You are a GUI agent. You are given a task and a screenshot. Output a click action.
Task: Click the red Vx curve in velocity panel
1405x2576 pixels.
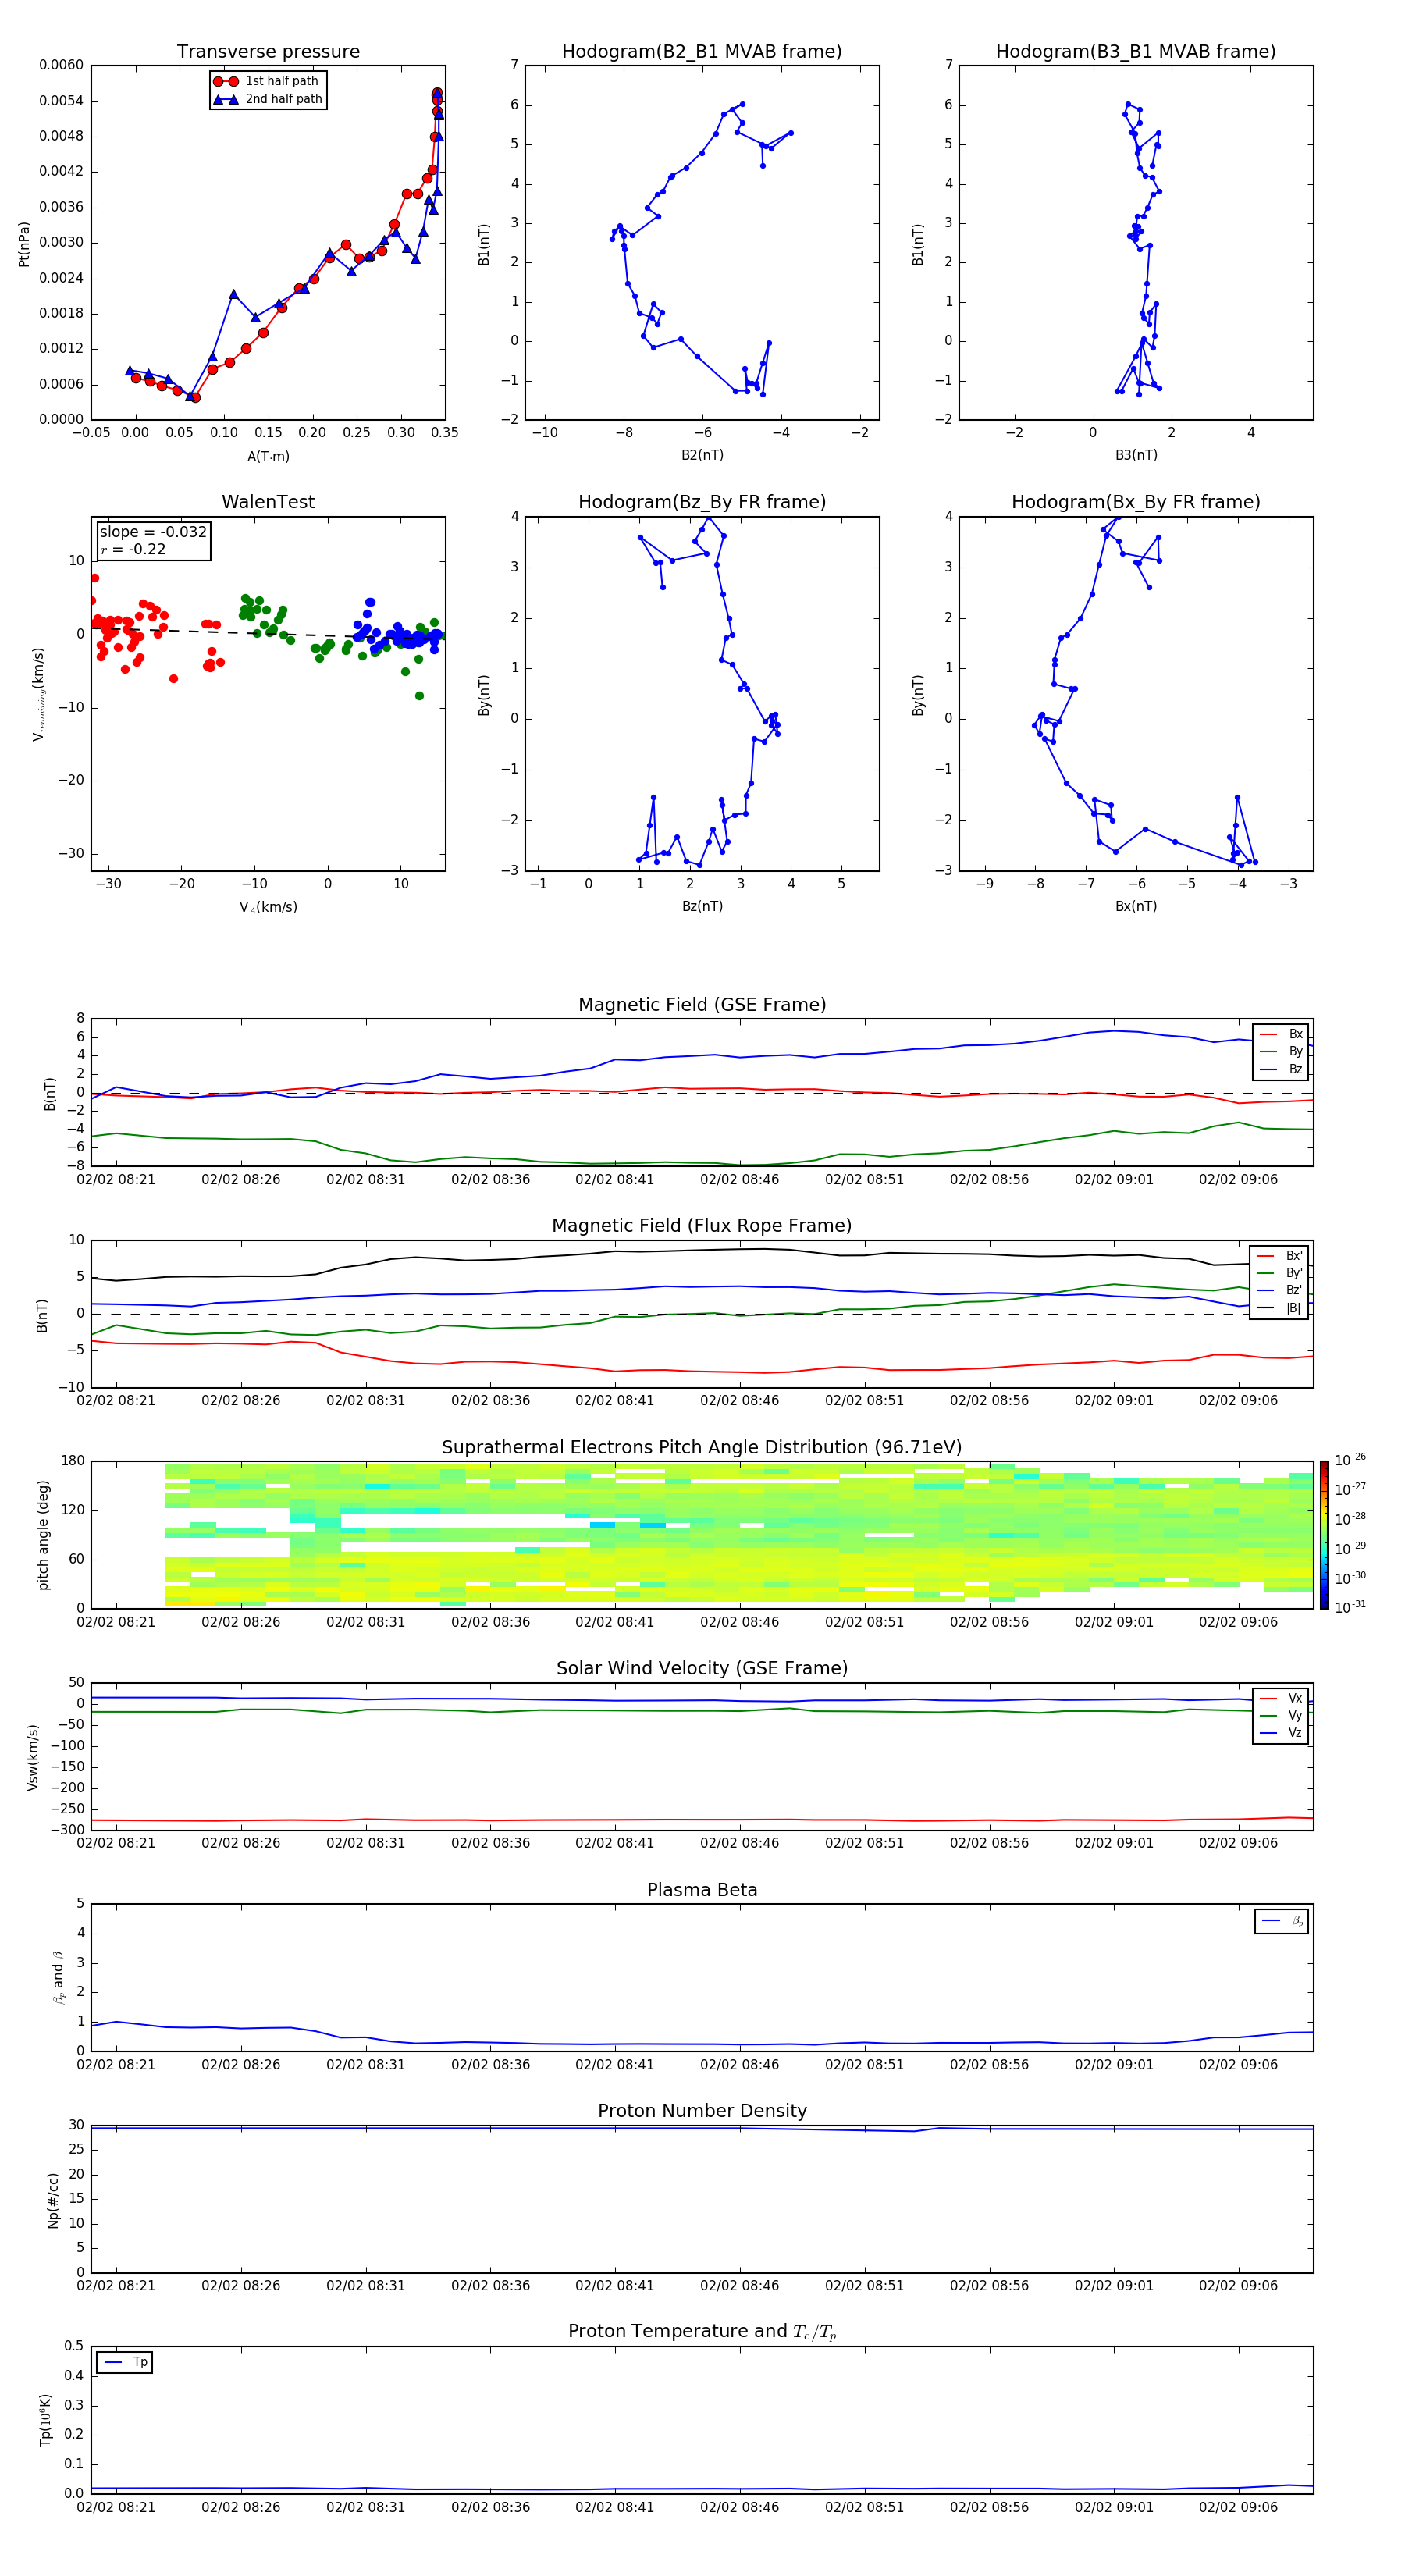click(702, 1820)
